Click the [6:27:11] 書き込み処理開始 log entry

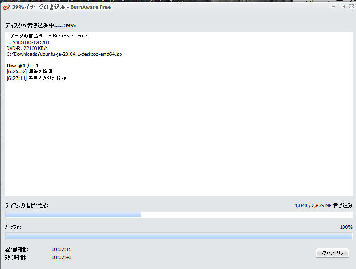tap(37, 78)
